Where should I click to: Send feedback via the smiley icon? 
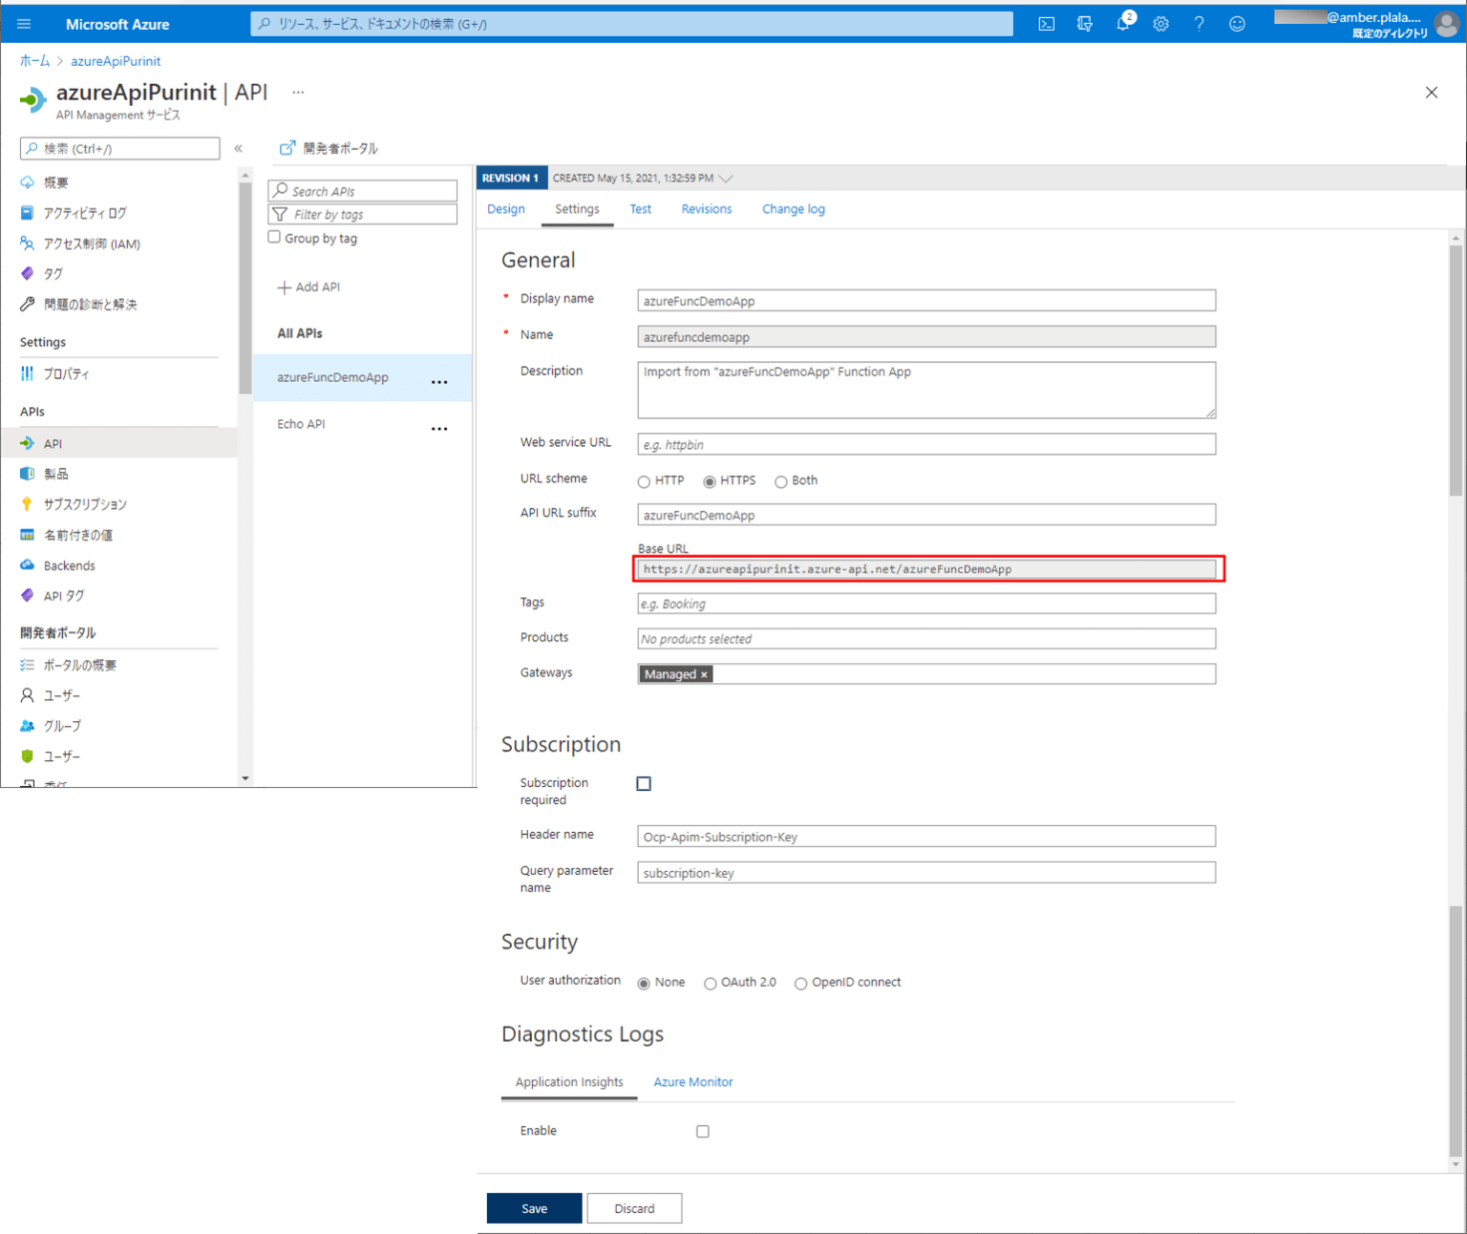click(x=1237, y=24)
